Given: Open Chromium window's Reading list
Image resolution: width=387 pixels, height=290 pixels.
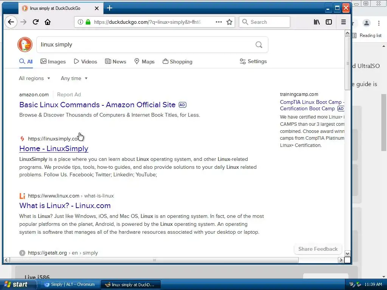Looking at the screenshot, I should click(x=367, y=35).
